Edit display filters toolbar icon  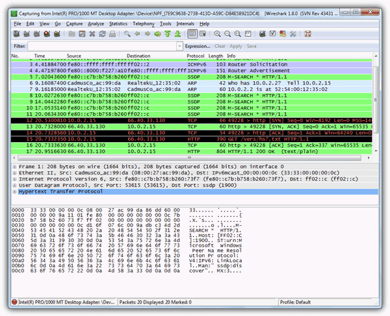[x=272, y=34]
